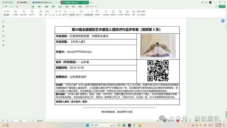This screenshot has height=128, width=227.
Task: Open the new tab dropdown arrow beside plus
Action: [x=93, y=3]
